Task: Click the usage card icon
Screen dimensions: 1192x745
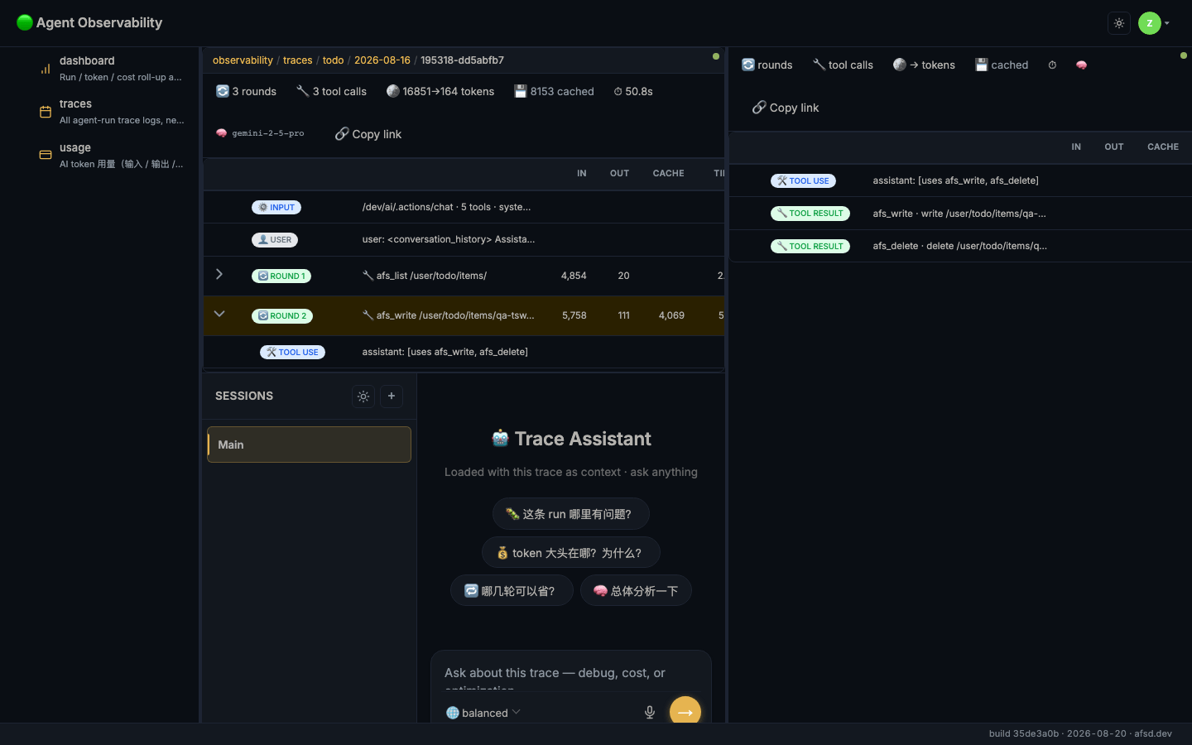Action: click(x=46, y=155)
